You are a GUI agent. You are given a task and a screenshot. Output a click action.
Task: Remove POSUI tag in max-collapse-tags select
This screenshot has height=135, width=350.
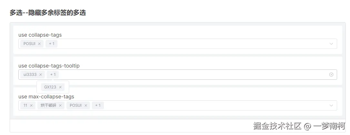pyautogui.click(x=85, y=105)
